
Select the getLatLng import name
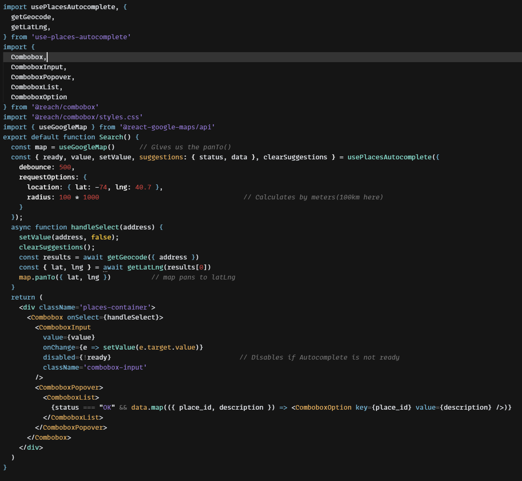click(x=29, y=27)
